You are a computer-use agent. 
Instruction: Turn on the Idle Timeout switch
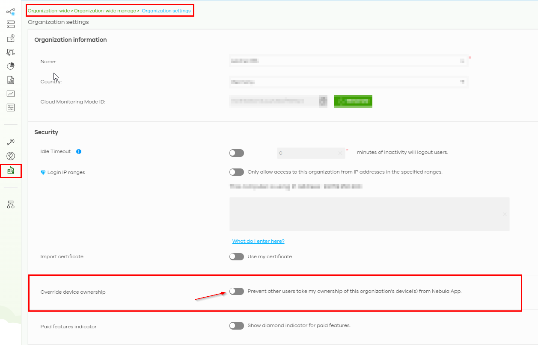(x=236, y=153)
